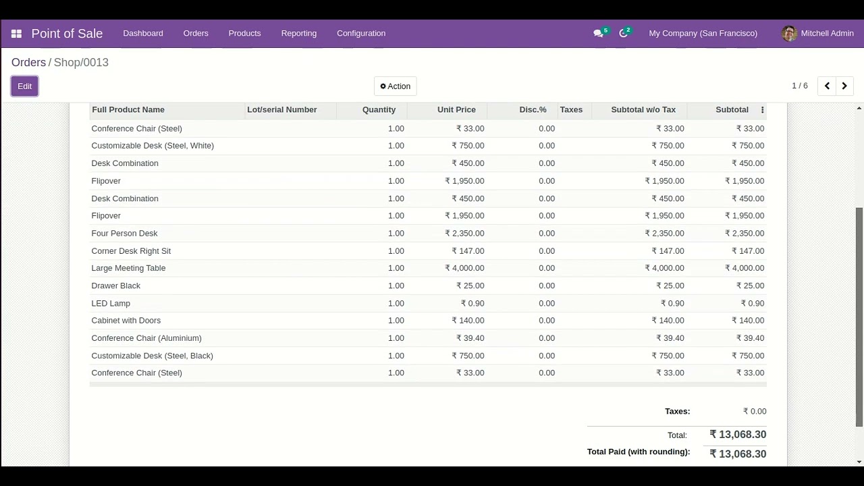
Task: Sort by Subtotal w/o Tax column
Action: [x=639, y=110]
